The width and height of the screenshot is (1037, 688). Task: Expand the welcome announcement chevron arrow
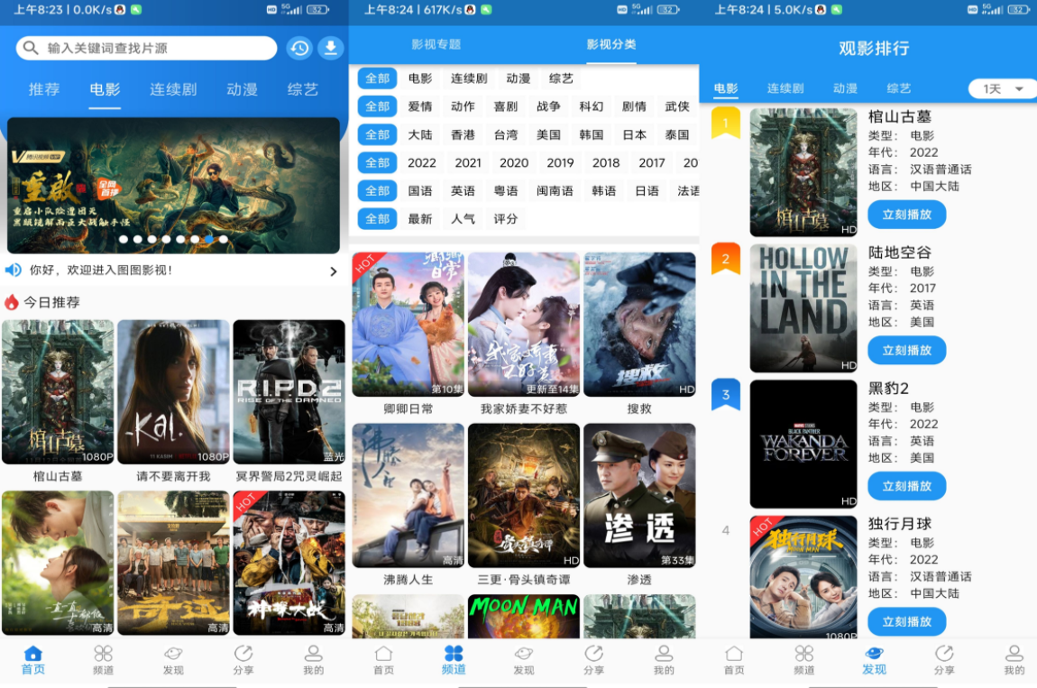point(334,271)
